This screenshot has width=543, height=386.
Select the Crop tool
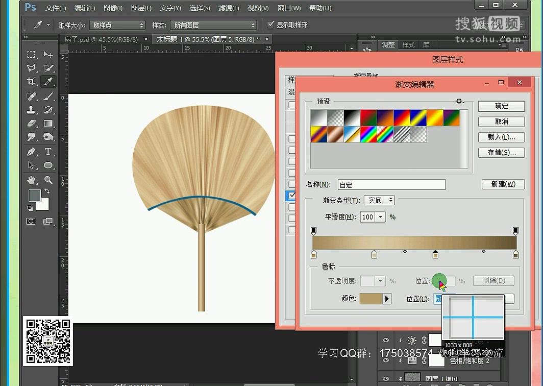click(31, 81)
